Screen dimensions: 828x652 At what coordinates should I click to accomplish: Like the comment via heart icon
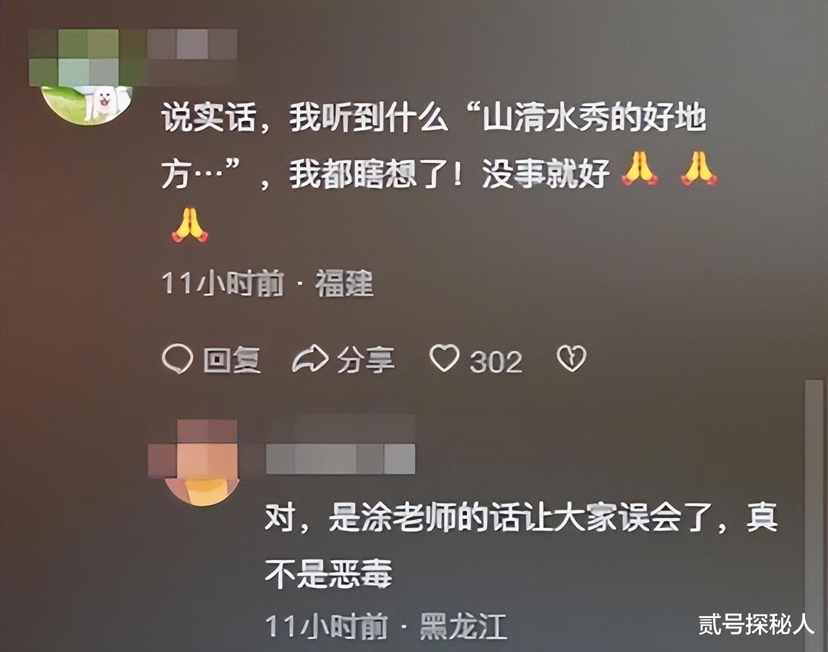click(x=445, y=358)
